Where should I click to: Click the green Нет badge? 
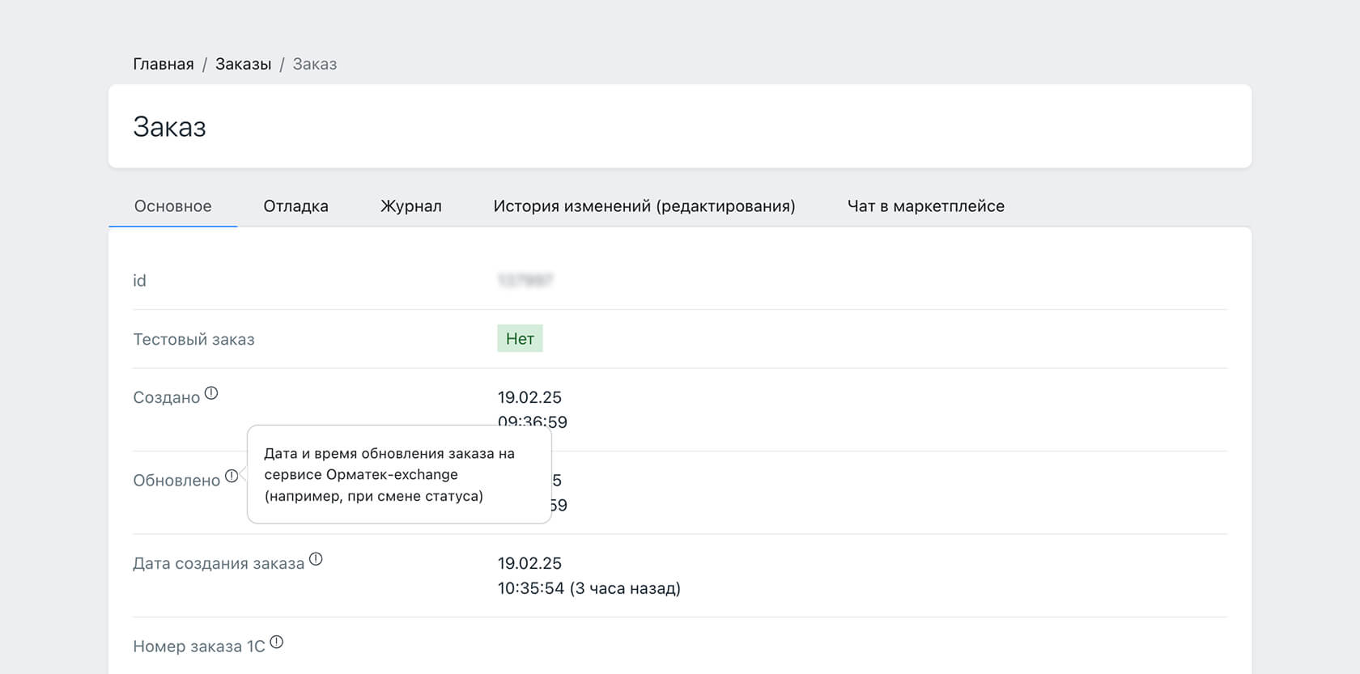pos(520,339)
